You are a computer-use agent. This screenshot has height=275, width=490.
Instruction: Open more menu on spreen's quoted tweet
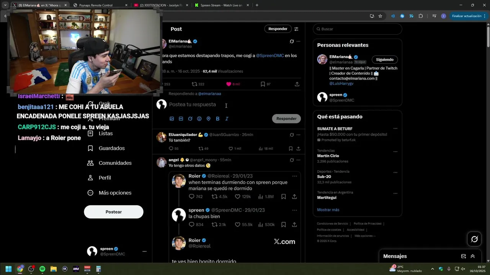coord(294,210)
